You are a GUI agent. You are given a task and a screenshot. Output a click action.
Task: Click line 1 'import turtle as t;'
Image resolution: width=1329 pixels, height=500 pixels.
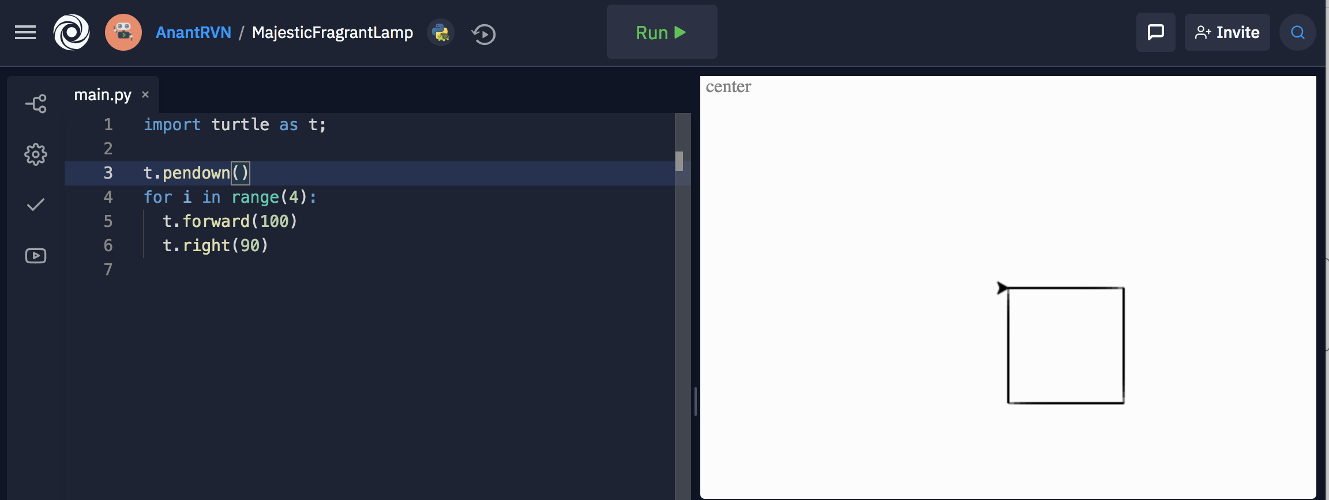(x=235, y=124)
